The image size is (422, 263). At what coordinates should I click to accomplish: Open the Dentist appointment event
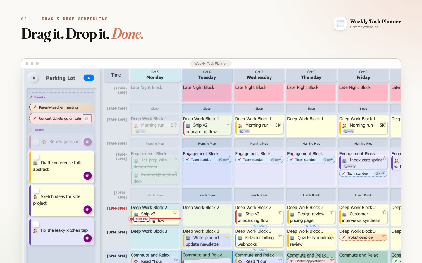click(x=311, y=261)
